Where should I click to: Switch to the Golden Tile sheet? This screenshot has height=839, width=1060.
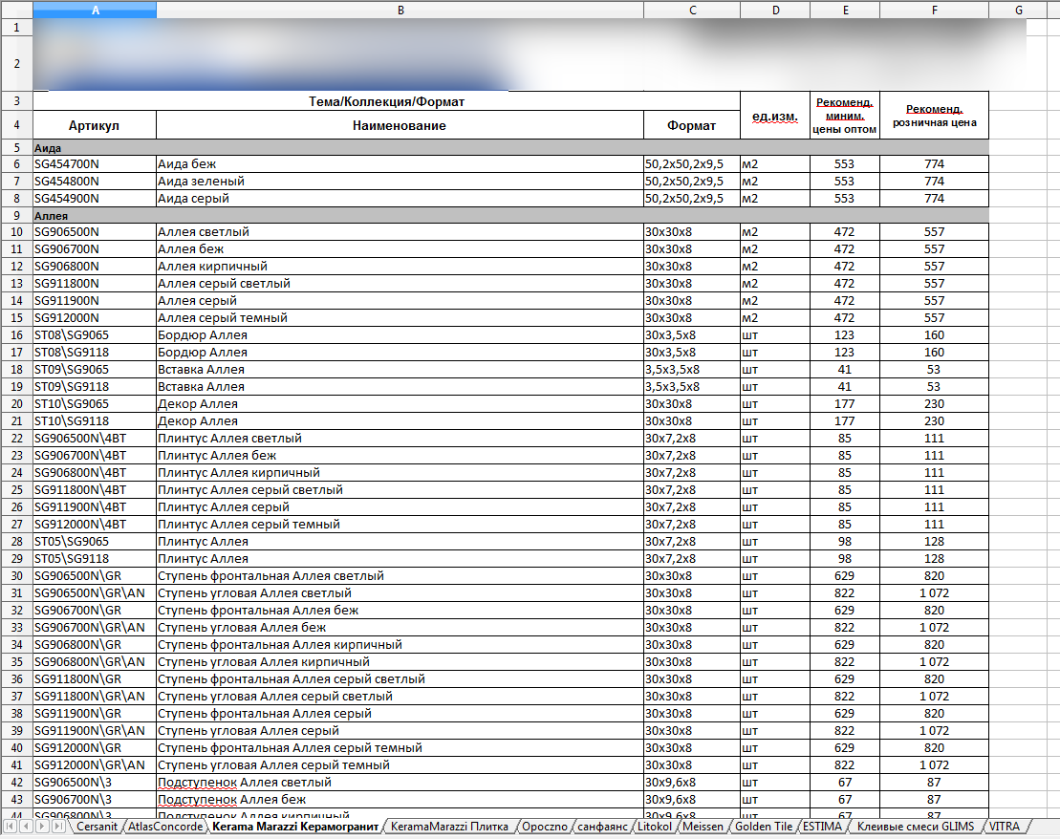click(x=763, y=826)
